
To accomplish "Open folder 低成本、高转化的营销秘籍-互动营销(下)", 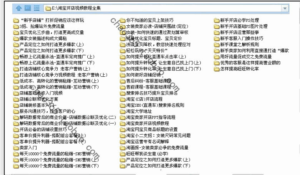I will point(56,87).
